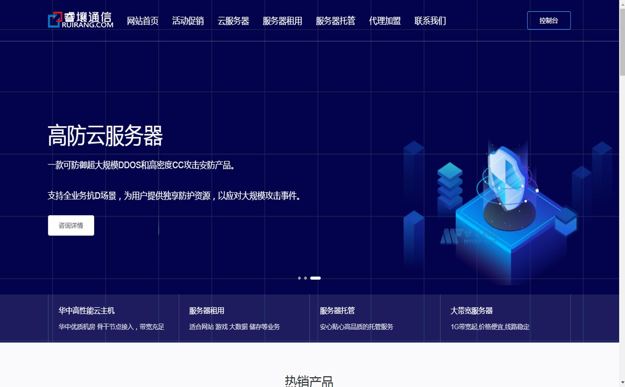Select the active carousel indicator bar

(x=316, y=278)
